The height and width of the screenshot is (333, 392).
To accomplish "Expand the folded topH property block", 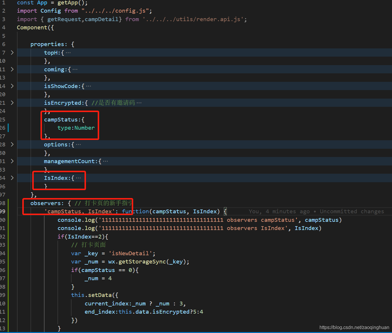I will [x=12, y=53].
